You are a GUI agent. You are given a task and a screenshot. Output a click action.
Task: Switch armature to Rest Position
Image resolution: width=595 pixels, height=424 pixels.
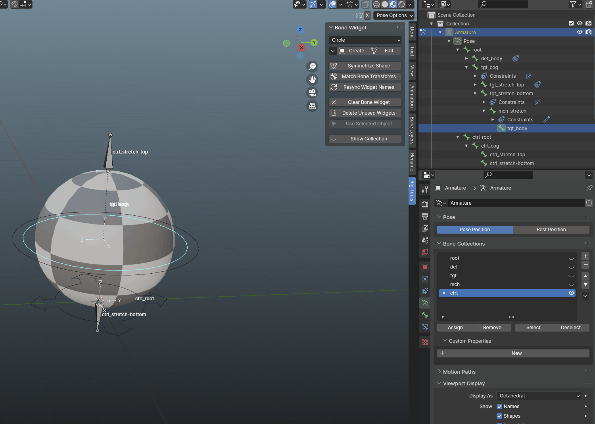tap(551, 229)
